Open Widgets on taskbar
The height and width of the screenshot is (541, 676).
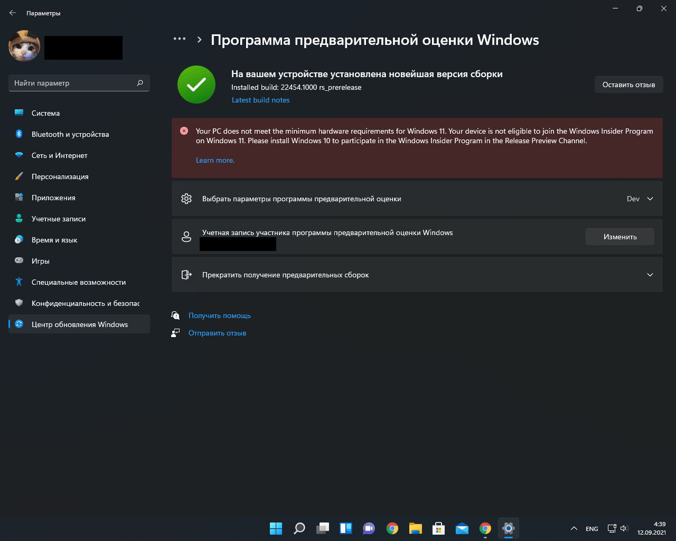pos(345,528)
